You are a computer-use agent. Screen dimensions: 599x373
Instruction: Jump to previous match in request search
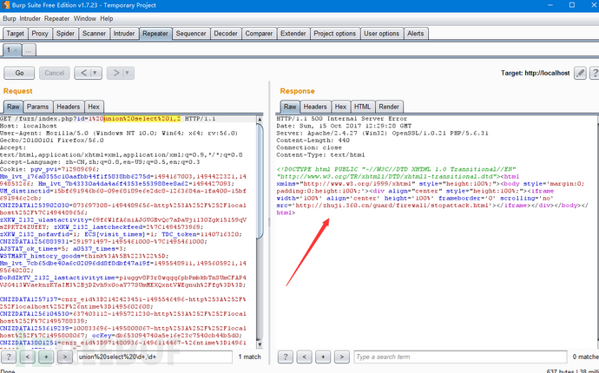click(28, 357)
